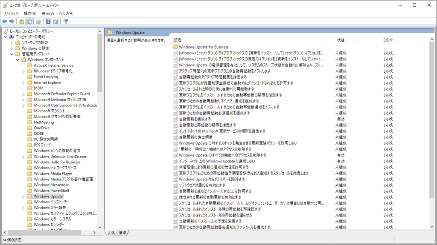Image resolution: width=437 pixels, height=245 pixels.
Task: Open the ファイル(F) menu
Action: (x=11, y=14)
